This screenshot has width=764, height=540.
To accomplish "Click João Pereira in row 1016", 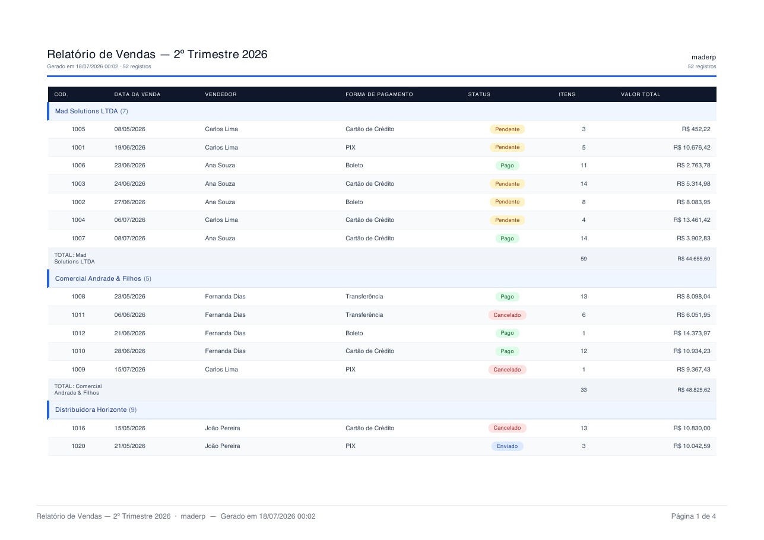I will click(x=223, y=428).
